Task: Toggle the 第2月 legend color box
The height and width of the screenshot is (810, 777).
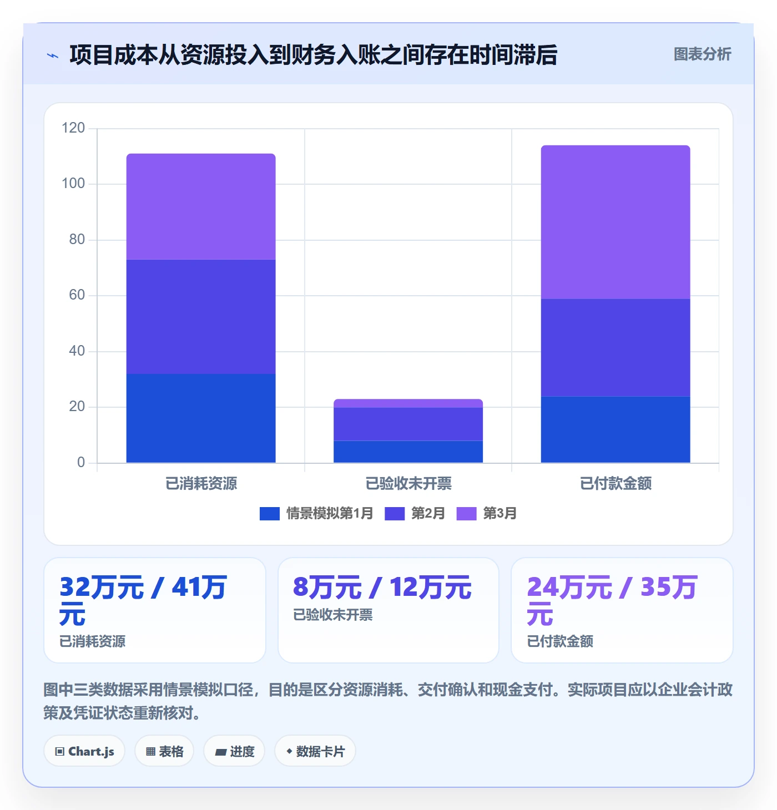Action: click(x=395, y=514)
